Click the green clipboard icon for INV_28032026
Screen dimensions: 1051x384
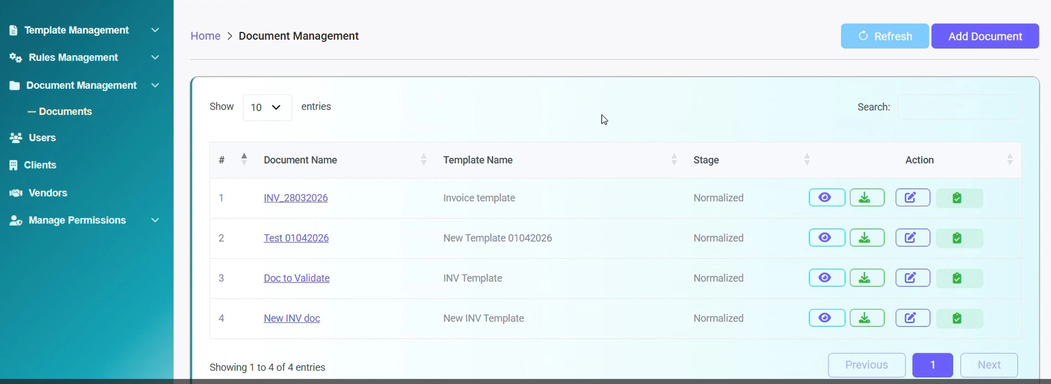[x=959, y=198]
